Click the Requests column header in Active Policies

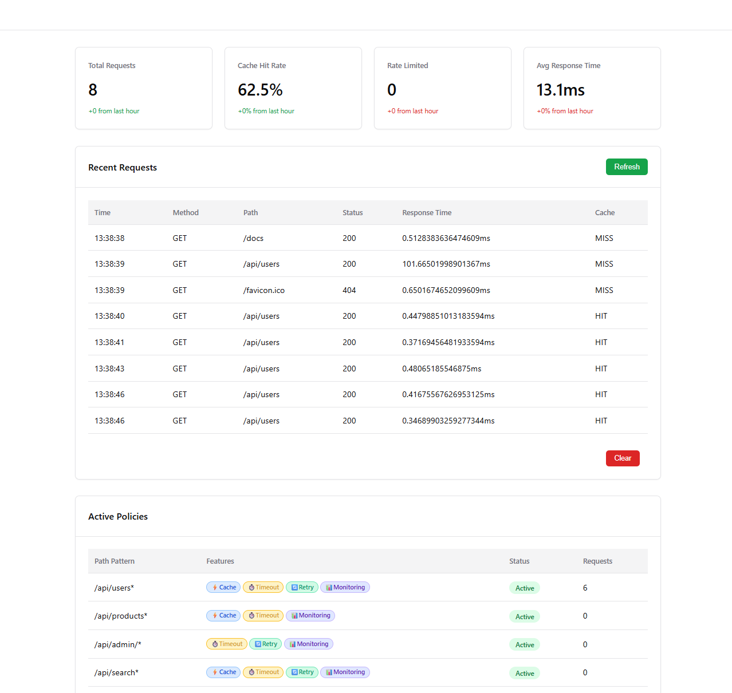click(597, 561)
